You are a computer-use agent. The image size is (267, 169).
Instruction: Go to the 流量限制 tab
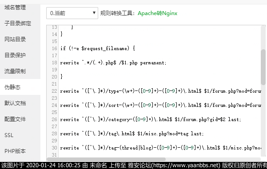15,71
